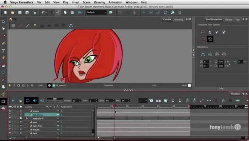The height and width of the screenshot is (141, 249).
Task: Disable the brows layer enable toggle
Action: [10, 111]
